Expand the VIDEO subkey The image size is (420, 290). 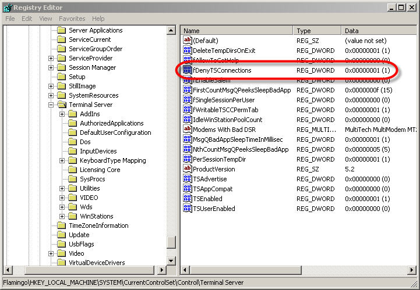(62, 198)
